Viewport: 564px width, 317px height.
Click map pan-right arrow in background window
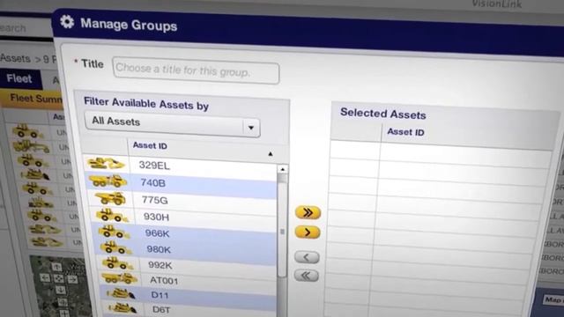[x=72, y=279]
